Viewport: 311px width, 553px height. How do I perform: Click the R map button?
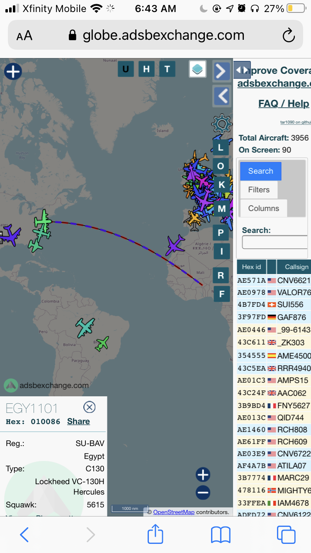221,275
